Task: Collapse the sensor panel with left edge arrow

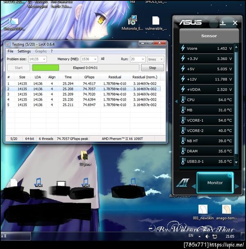Action: [176, 101]
